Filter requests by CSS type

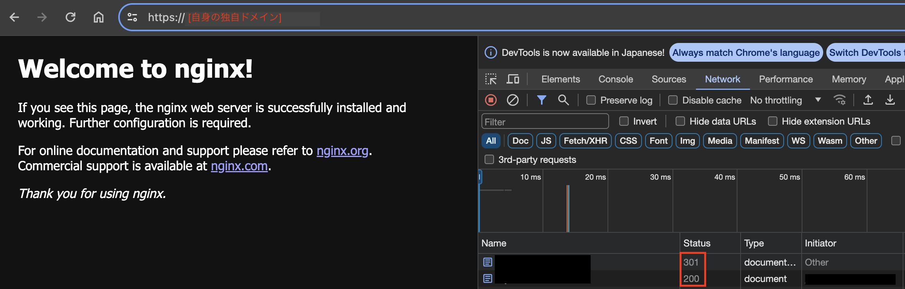point(628,141)
